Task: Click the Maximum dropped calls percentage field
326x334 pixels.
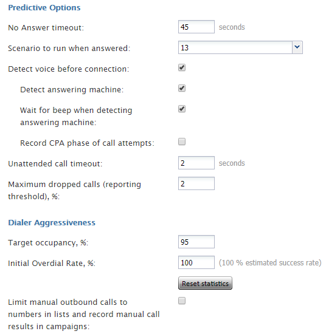Action: (x=196, y=183)
